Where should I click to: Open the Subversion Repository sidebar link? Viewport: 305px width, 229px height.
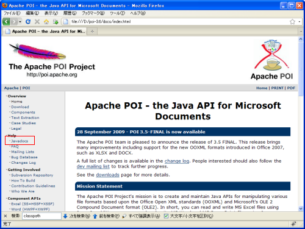coord(32,175)
